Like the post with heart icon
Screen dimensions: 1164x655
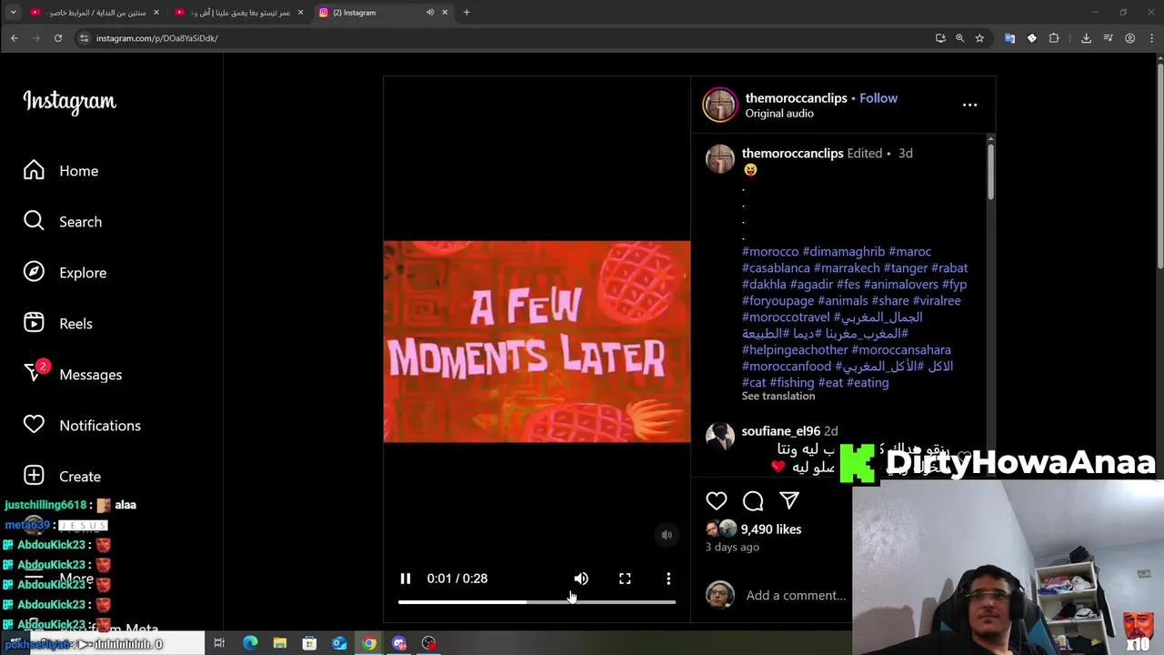[x=717, y=500]
